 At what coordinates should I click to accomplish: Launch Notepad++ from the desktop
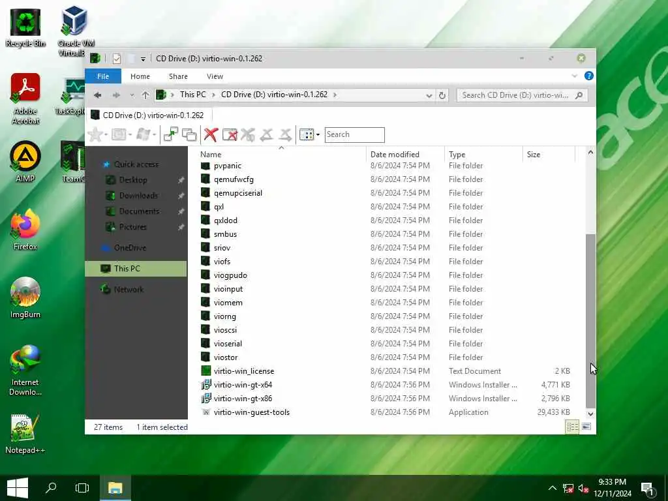[x=25, y=434]
